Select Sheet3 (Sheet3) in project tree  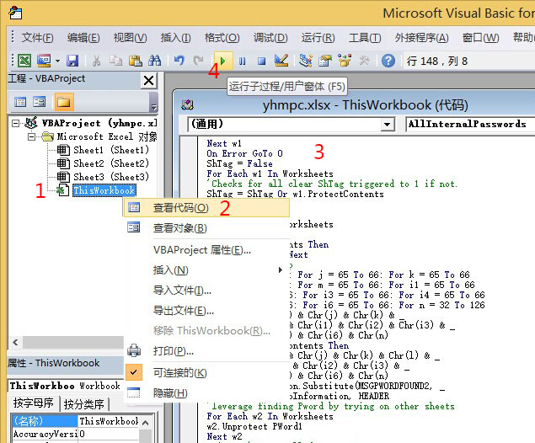(103, 177)
